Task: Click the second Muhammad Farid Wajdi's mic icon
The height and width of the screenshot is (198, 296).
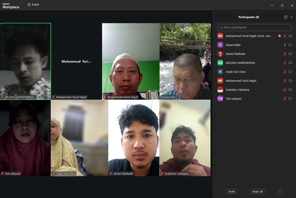Action: (x=285, y=81)
